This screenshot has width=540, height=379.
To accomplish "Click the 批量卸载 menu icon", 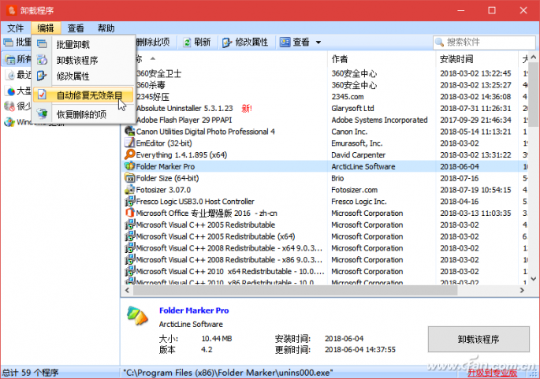I will click(x=42, y=44).
